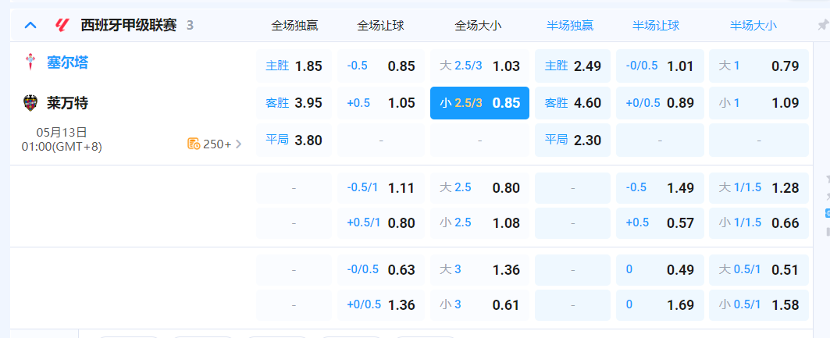
Task: Pin the 西班牙甲级联赛 league
Action: click(x=823, y=25)
